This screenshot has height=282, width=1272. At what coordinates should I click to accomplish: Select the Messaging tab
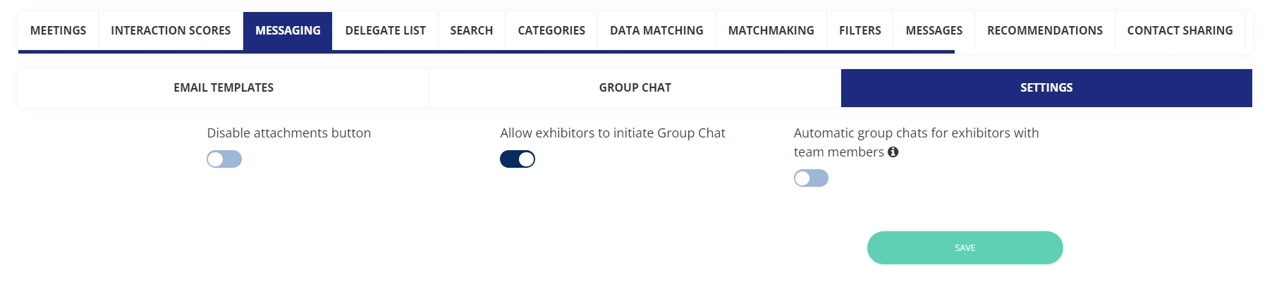pos(288,31)
